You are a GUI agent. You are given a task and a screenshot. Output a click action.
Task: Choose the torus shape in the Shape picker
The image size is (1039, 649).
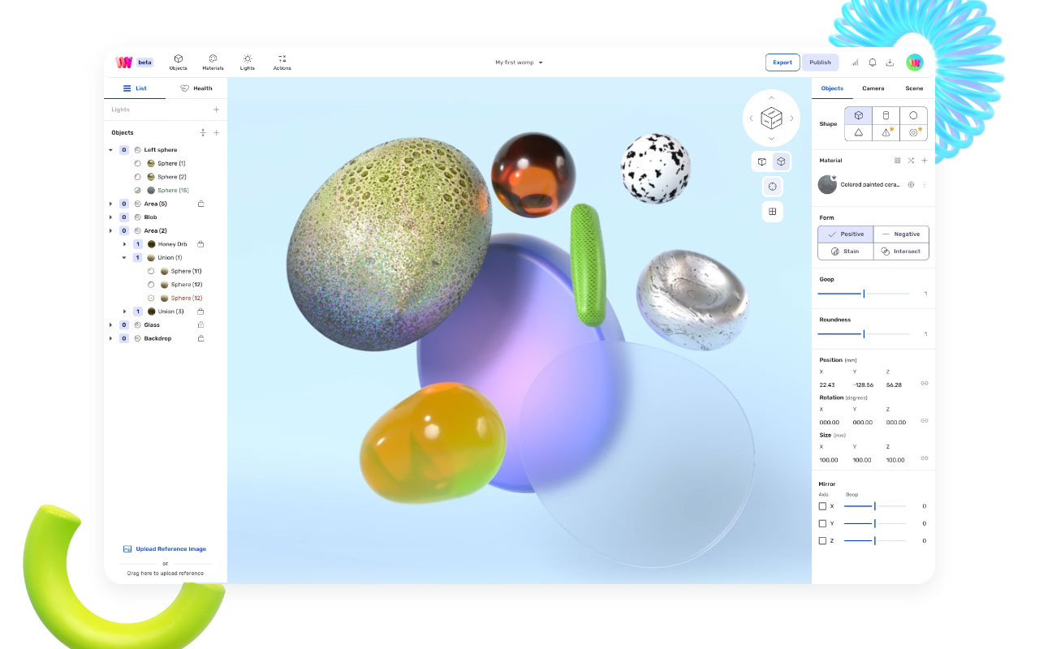tap(913, 132)
